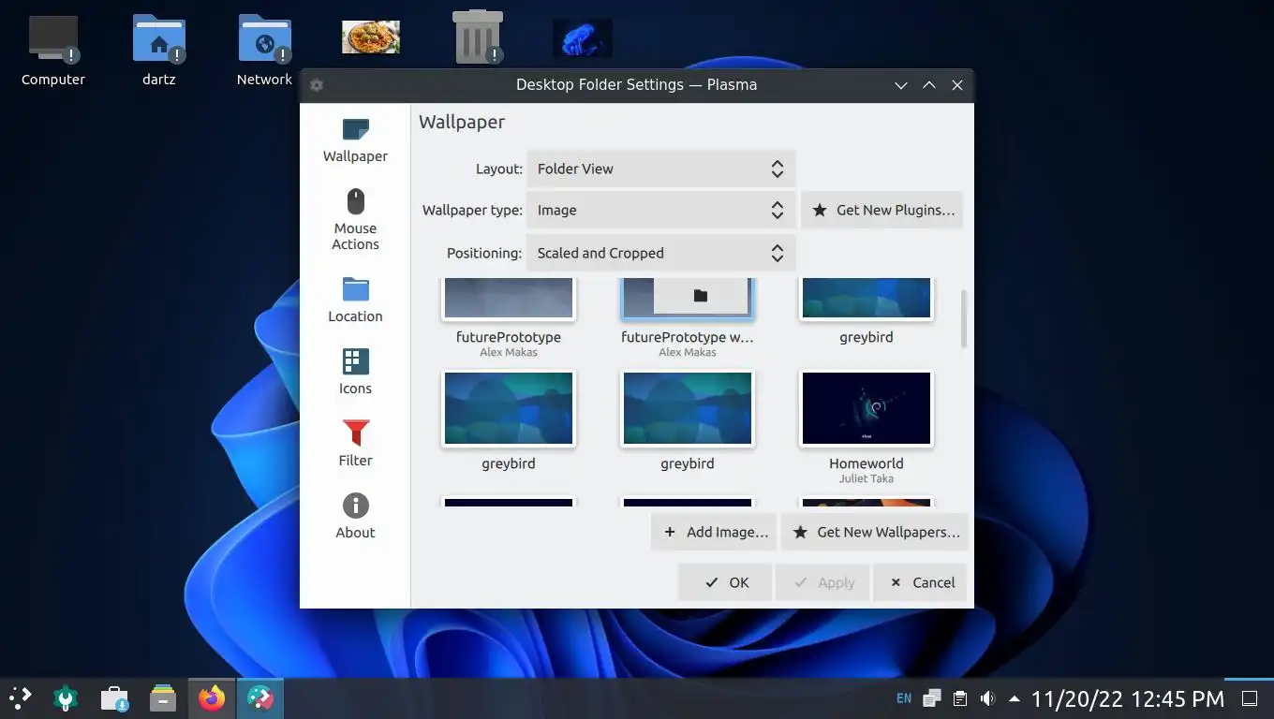1274x719 pixels.
Task: Click the EN keyboard layout indicator
Action: [904, 698]
